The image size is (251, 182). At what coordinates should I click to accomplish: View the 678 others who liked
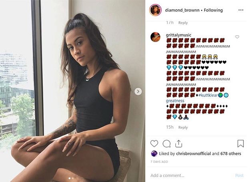(231, 154)
